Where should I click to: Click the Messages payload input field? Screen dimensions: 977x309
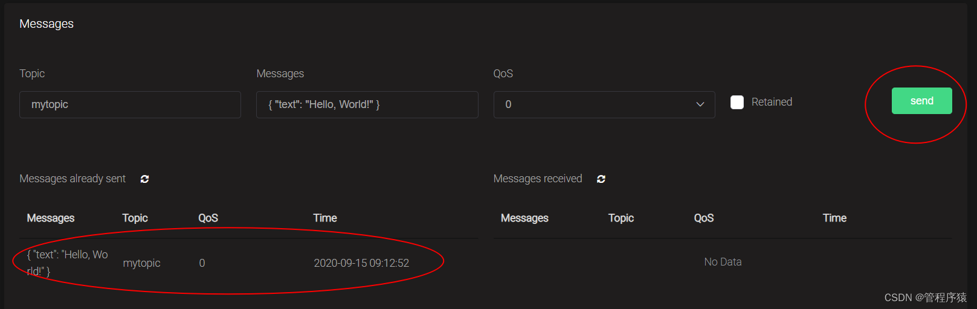tap(367, 104)
